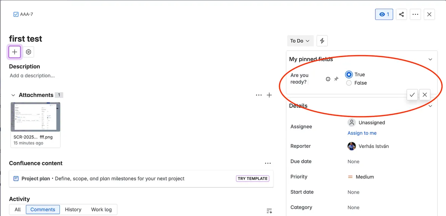The width and height of the screenshot is (446, 216).
Task: Cancel the field edit with X
Action: click(x=424, y=95)
